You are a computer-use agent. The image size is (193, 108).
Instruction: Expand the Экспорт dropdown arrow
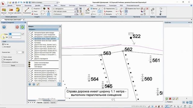pos(11,14)
